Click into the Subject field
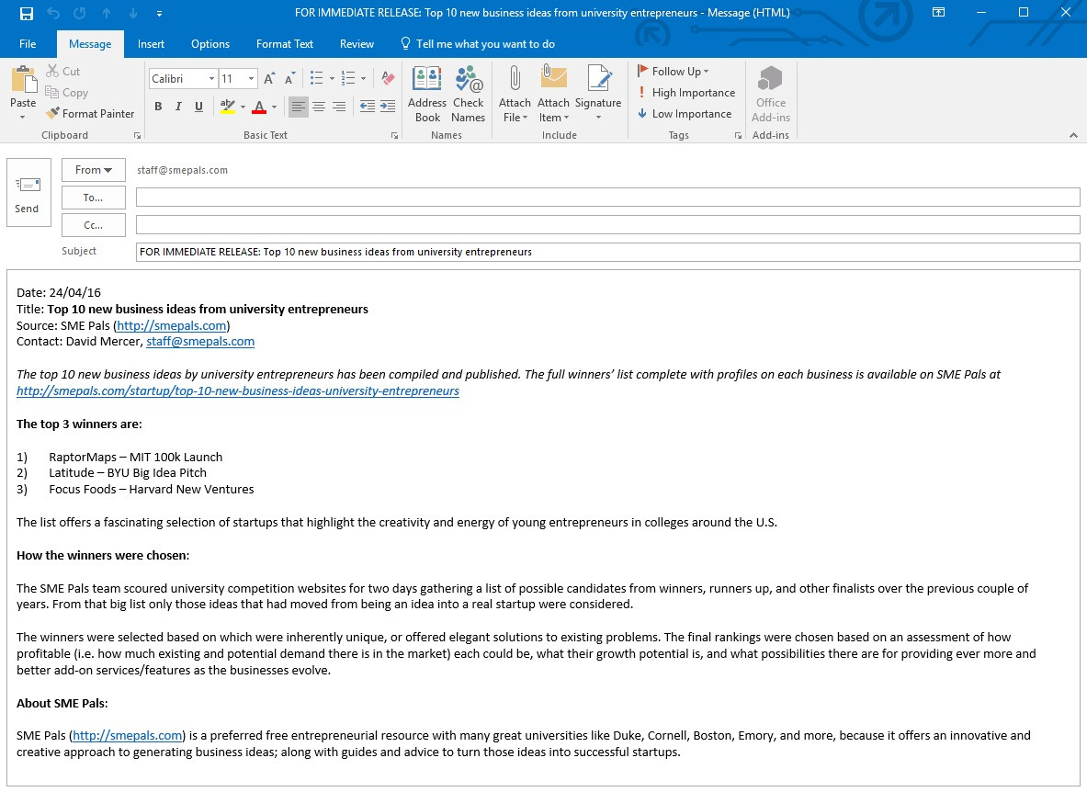This screenshot has width=1087, height=792. [x=608, y=253]
